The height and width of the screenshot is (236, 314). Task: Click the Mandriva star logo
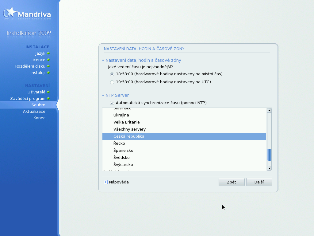tap(10, 12)
